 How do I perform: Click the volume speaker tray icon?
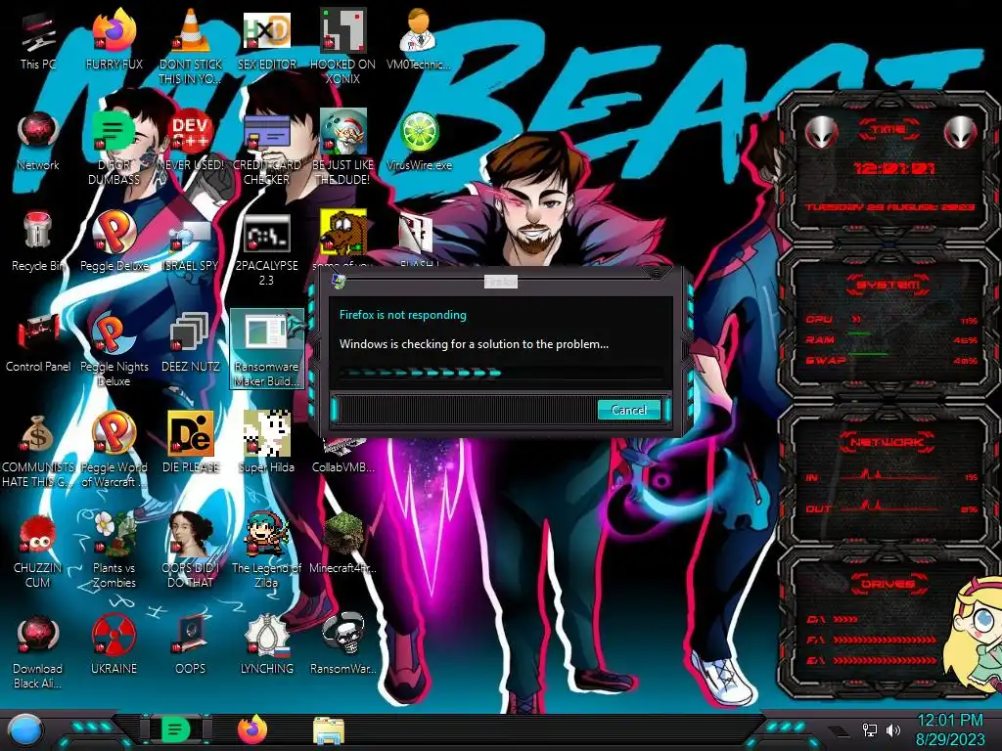click(x=893, y=729)
